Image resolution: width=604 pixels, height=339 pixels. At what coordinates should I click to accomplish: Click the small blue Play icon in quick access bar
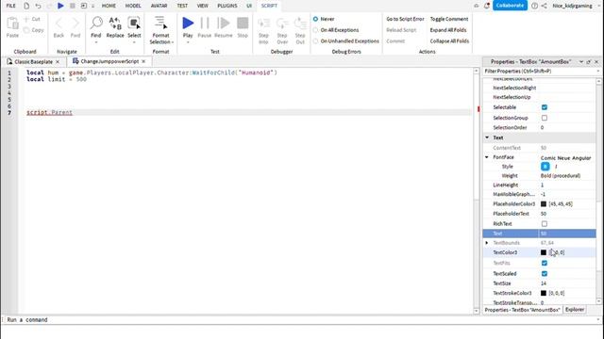[x=60, y=6]
